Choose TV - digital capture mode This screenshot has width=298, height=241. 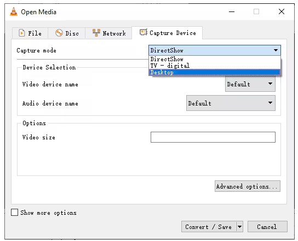click(215, 66)
